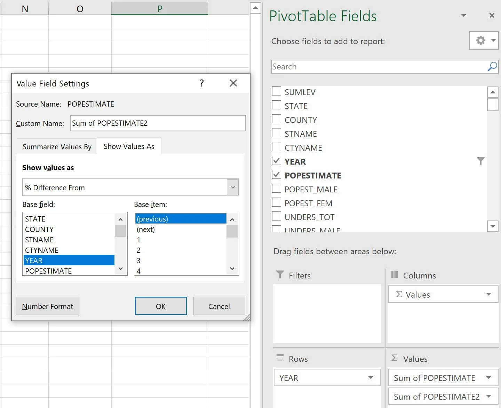The height and width of the screenshot is (408, 501).
Task: Check the CTYNAME field checkbox
Action: point(277,147)
